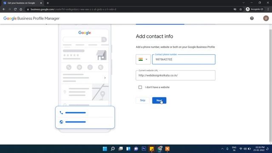The height and width of the screenshot is (153, 272).
Task: Click the battery tray icon
Action: [x=249, y=149]
